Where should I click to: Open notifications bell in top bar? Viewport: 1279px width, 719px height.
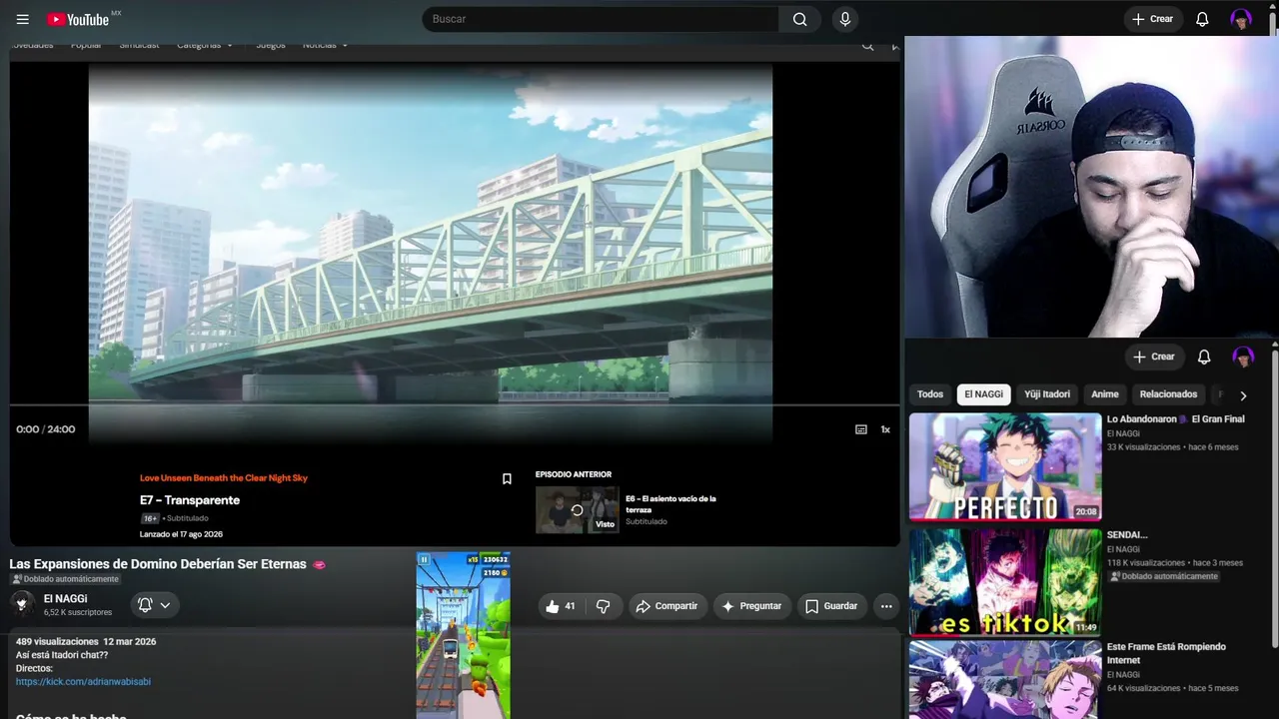point(1202,19)
